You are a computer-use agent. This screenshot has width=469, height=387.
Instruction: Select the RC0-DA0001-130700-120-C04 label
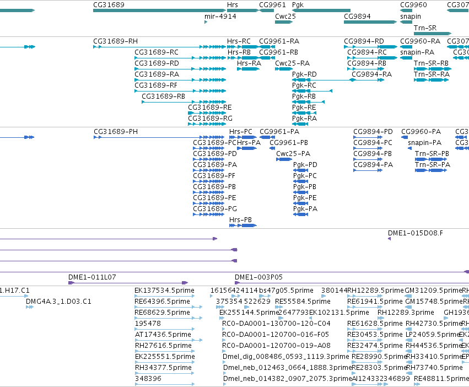pyautogui.click(x=276, y=324)
